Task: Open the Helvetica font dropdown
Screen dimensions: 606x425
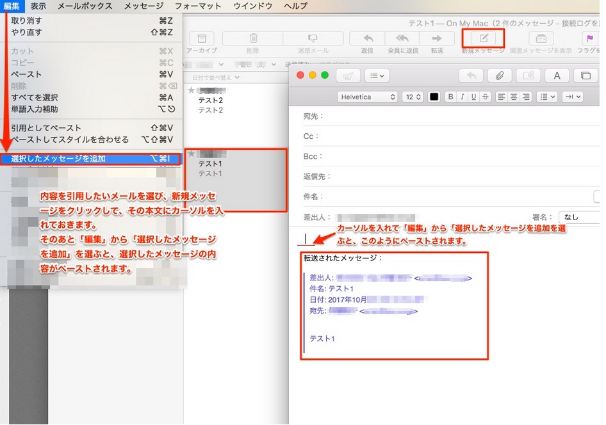Action: 368,97
